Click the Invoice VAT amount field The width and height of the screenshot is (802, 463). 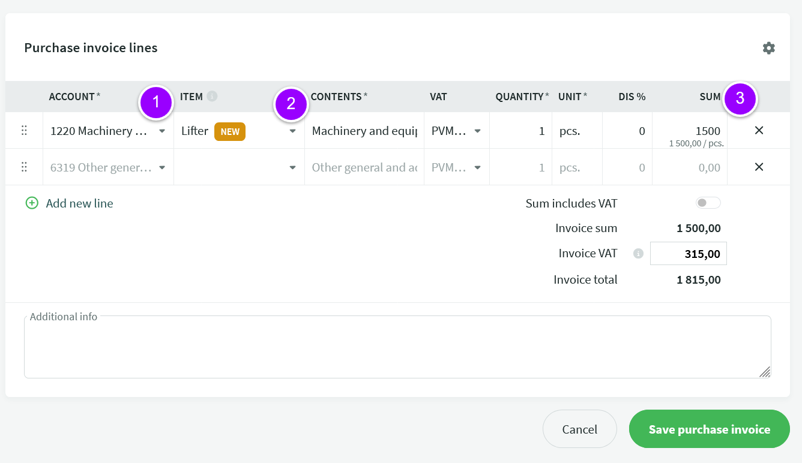point(688,254)
